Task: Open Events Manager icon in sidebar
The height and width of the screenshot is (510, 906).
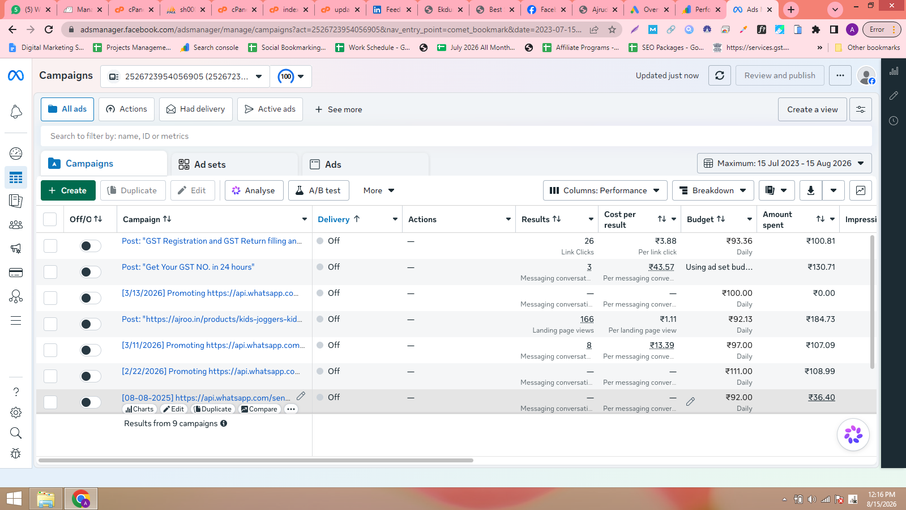Action: click(x=16, y=296)
